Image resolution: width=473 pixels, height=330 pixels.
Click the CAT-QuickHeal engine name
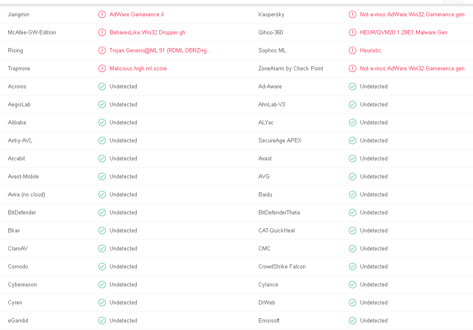click(276, 230)
